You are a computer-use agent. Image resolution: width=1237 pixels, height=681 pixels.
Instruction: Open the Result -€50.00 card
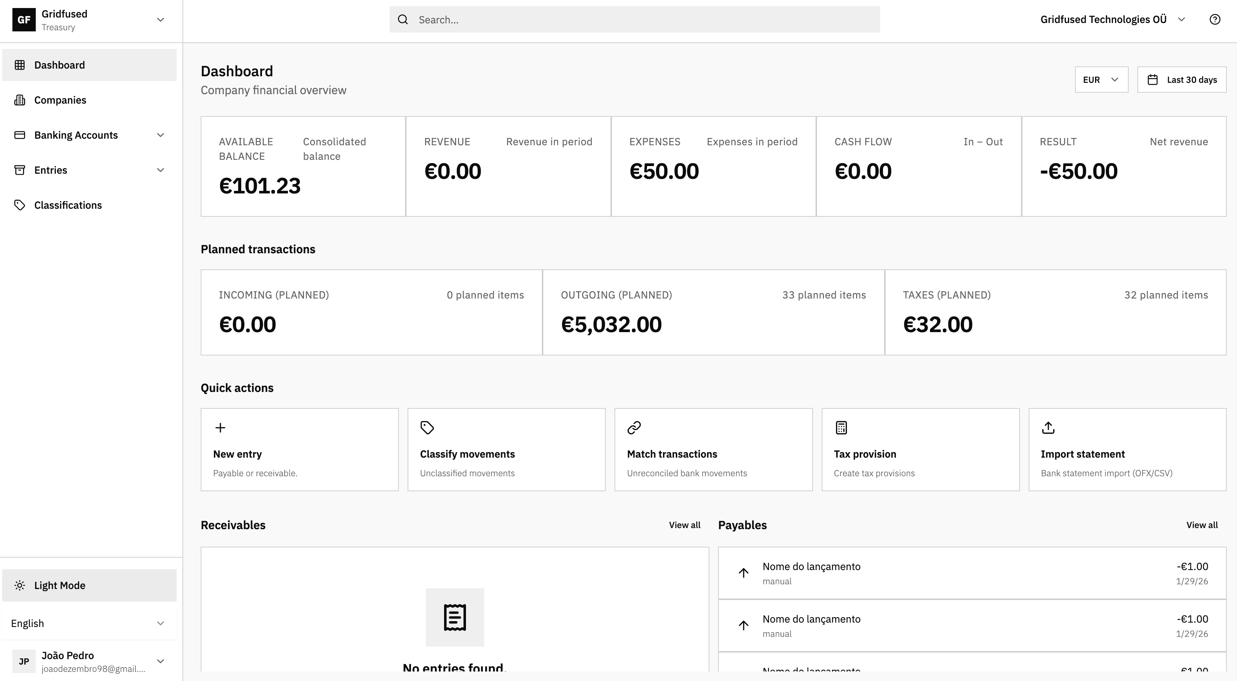click(1124, 166)
